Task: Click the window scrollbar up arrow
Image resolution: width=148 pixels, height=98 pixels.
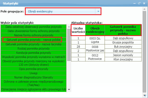Action: pyautogui.click(x=144, y=9)
